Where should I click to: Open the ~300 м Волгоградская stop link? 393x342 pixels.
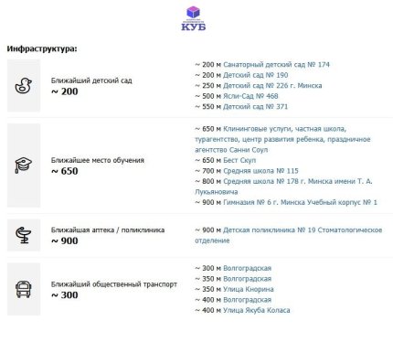point(247,268)
